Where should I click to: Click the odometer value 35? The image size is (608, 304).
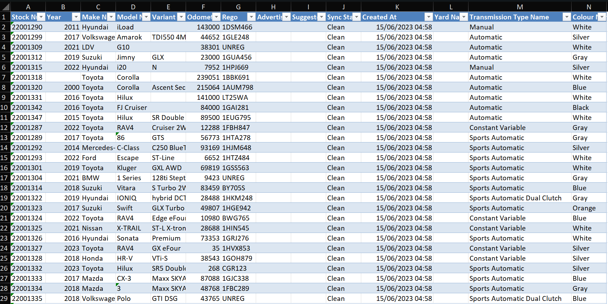coord(203,248)
